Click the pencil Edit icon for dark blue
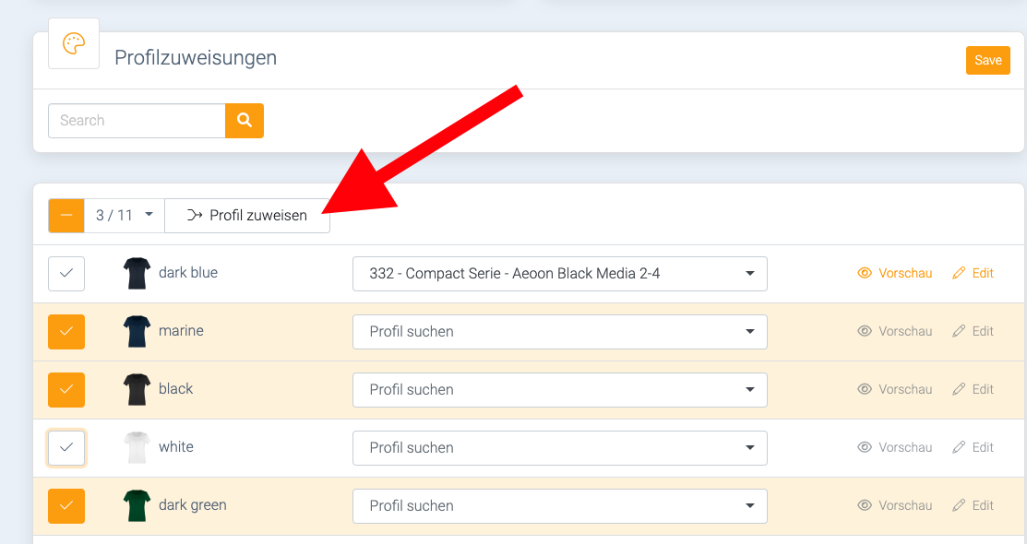This screenshot has width=1027, height=544. coord(959,273)
